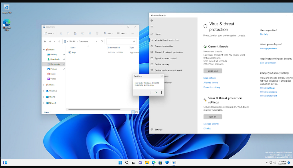Open the Windows Start menu
This screenshot has height=168, width=293.
120,163
